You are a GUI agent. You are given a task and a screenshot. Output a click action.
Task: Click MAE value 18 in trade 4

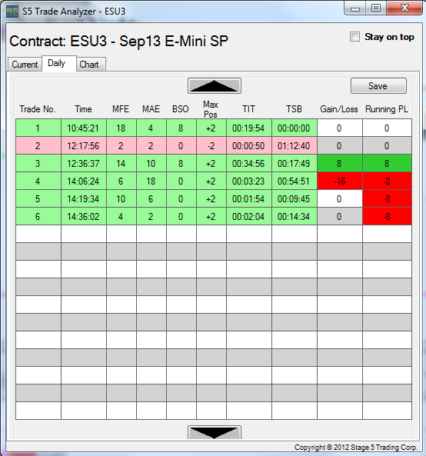coord(151,181)
